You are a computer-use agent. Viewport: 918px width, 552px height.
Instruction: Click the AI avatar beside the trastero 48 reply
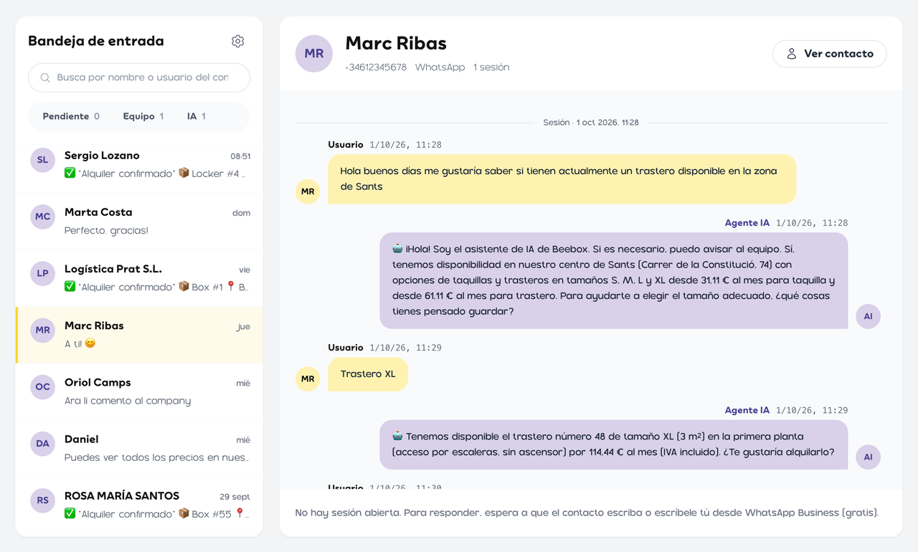[868, 457]
